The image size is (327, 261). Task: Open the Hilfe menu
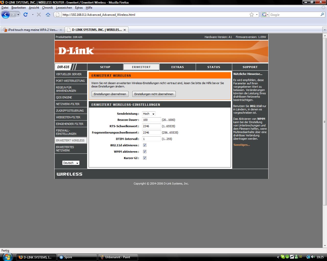point(89,8)
